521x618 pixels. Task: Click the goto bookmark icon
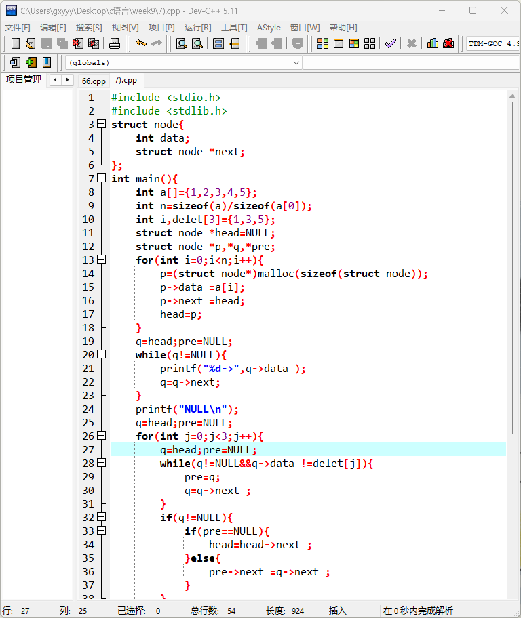point(46,62)
